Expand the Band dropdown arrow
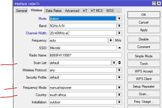The image size is (162, 108). (119, 26)
